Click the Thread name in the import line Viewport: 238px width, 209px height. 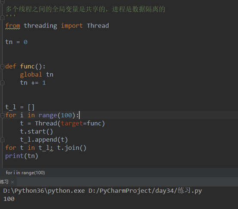pos(98,26)
